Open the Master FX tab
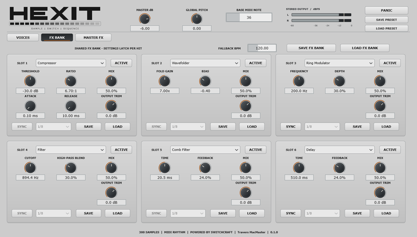This screenshot has width=417, height=237. [93, 38]
